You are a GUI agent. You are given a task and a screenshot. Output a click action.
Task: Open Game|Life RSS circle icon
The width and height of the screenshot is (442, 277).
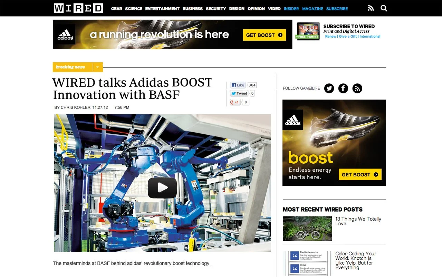(x=357, y=89)
